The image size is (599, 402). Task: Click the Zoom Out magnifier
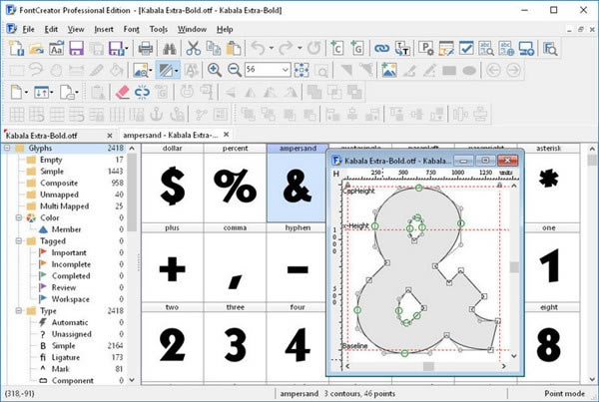pos(235,70)
